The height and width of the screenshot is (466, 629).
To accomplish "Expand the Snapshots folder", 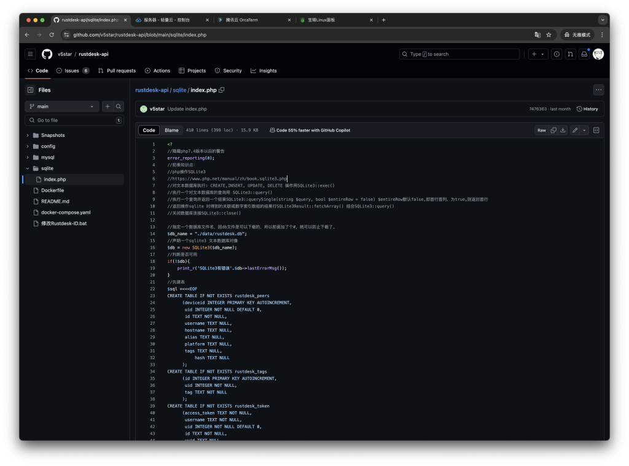I will click(x=28, y=135).
